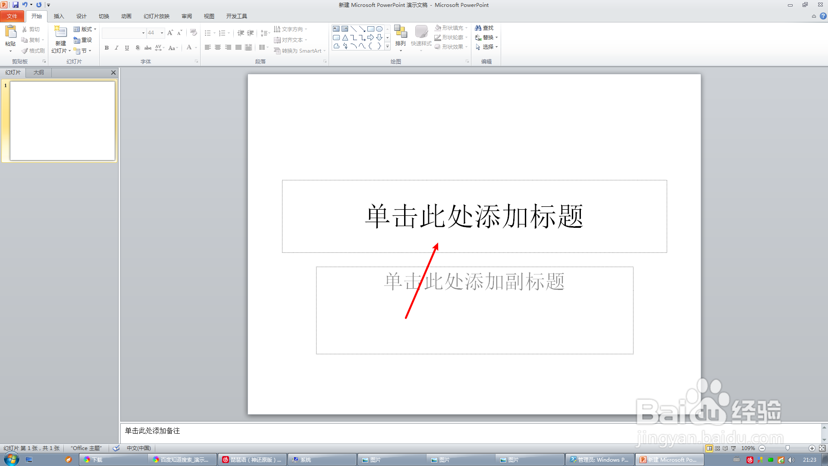Toggle Underline formatting
Image resolution: width=828 pixels, height=466 pixels.
pyautogui.click(x=127, y=48)
